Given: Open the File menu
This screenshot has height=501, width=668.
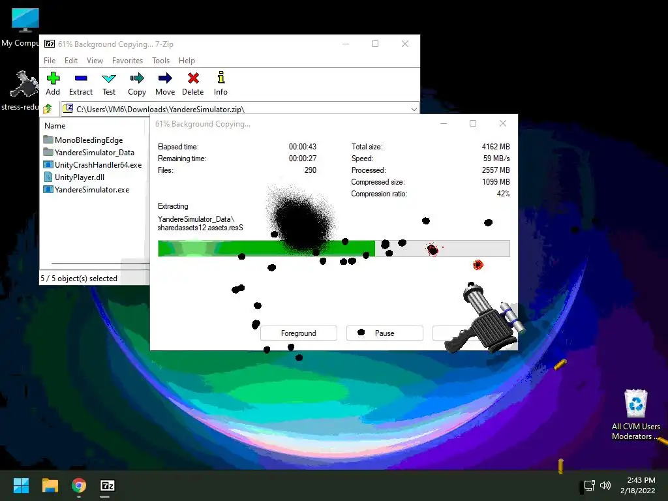Looking at the screenshot, I should point(50,61).
